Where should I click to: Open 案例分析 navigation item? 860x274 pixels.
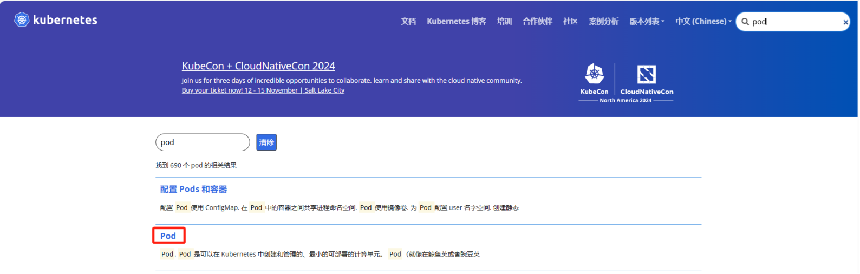coord(603,21)
